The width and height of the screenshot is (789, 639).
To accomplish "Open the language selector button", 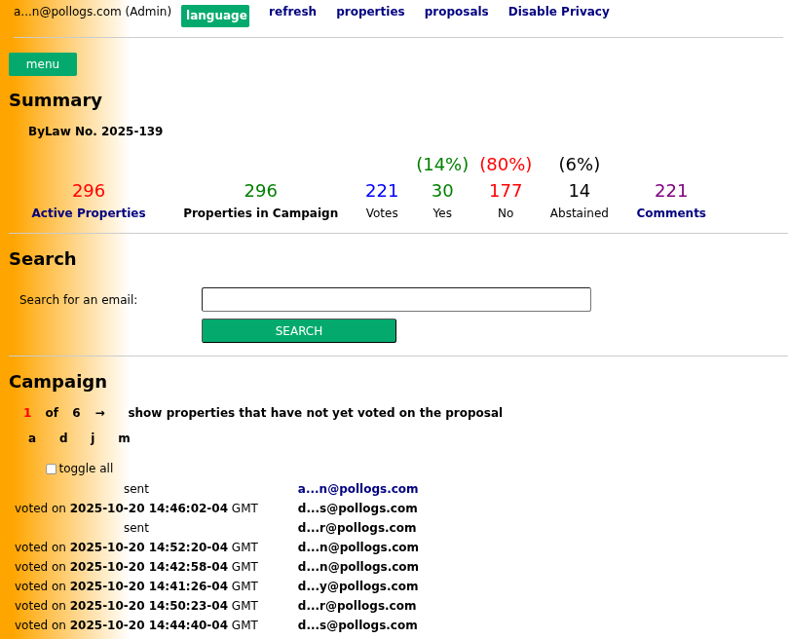I will pos(215,16).
